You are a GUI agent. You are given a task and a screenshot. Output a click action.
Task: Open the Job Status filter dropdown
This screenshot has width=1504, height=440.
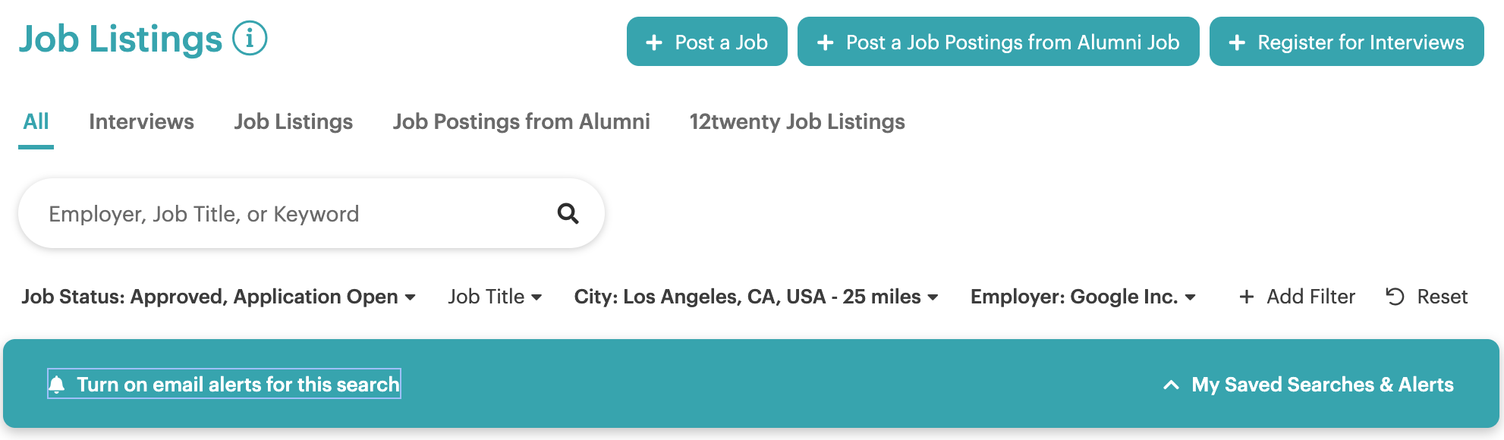tap(219, 297)
